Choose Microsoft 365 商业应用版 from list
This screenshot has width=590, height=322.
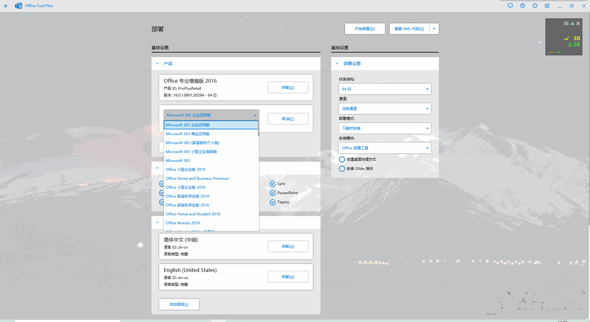click(187, 134)
